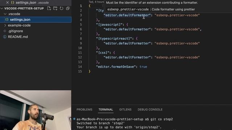This screenshot has width=232, height=130.
Task: Click the closing brace on line 15
Action: tap(90, 71)
